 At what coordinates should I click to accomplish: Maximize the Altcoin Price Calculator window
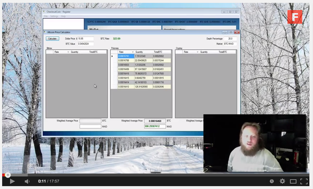tap(231, 32)
